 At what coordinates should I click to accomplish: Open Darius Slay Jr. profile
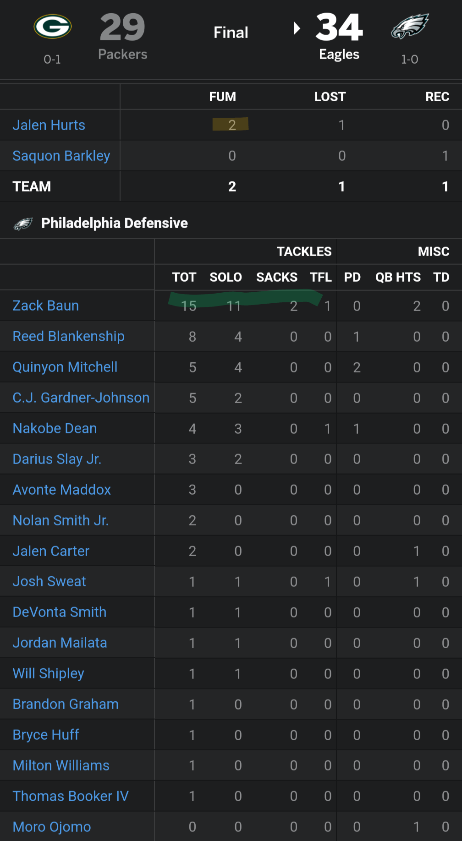click(x=57, y=459)
